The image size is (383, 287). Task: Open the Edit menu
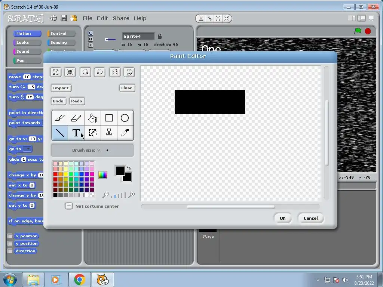[x=102, y=18]
